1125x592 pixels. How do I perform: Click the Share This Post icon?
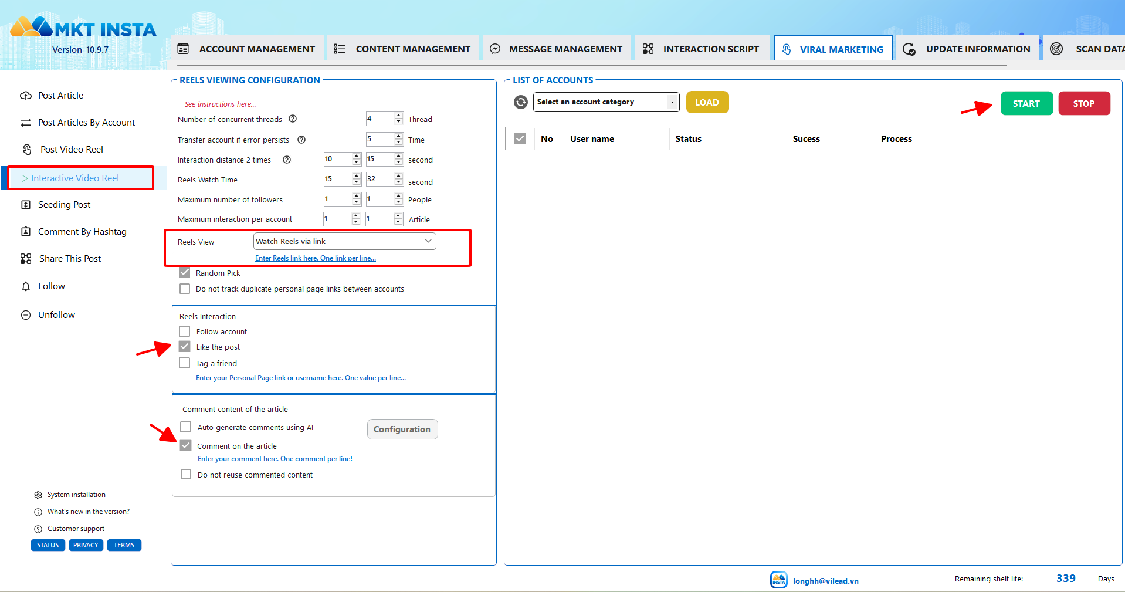tap(26, 259)
